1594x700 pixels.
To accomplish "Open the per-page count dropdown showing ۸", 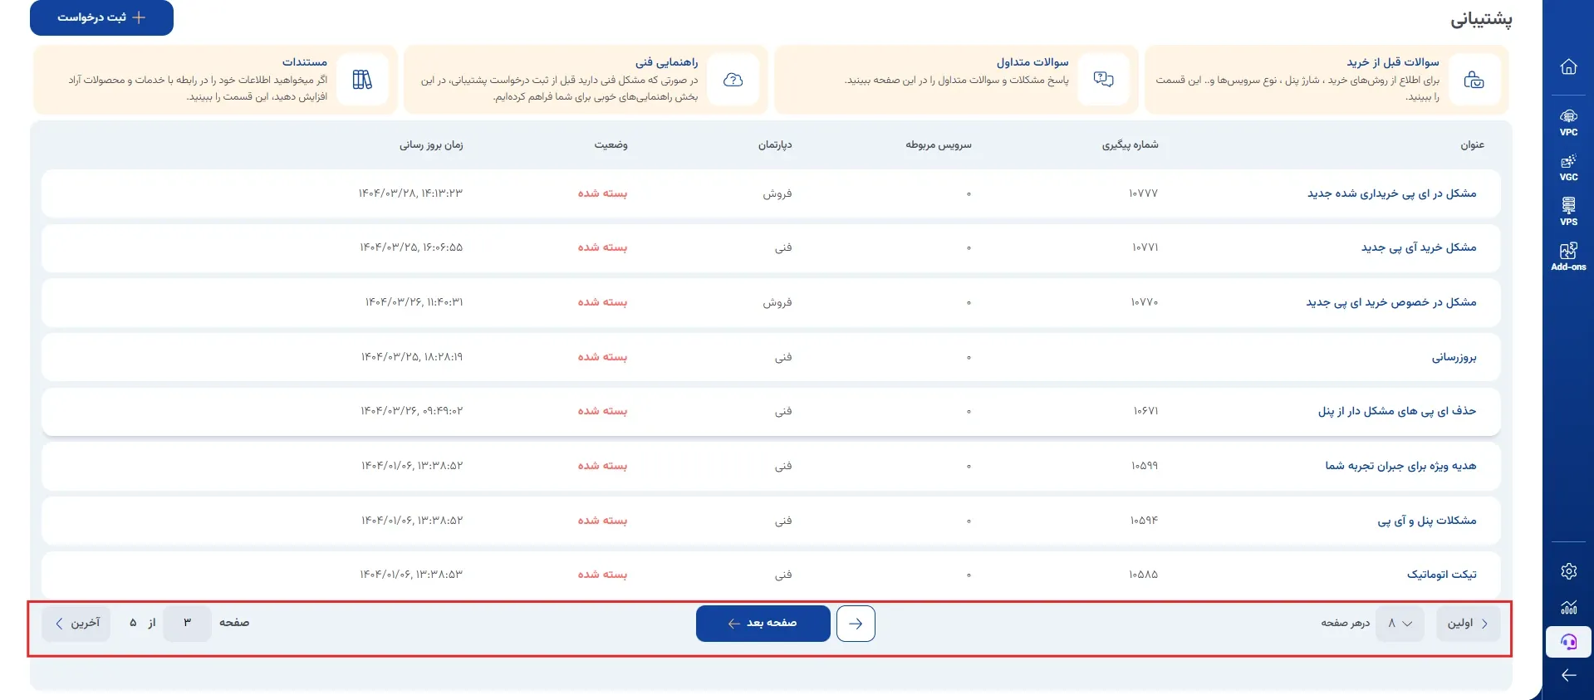I will click(x=1400, y=624).
